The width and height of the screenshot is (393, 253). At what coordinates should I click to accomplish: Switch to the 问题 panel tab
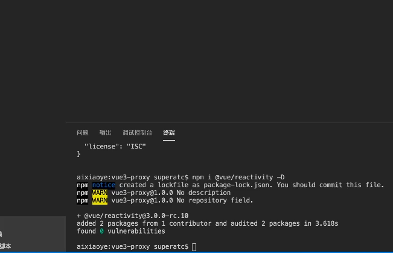click(x=83, y=132)
